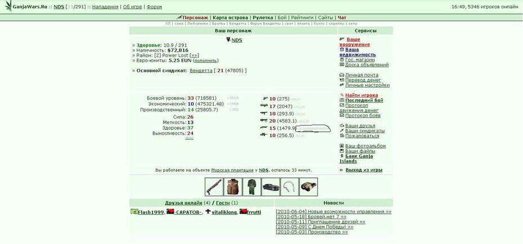523x244 pixels.
Task: Click the Гости link
Action: (223, 202)
